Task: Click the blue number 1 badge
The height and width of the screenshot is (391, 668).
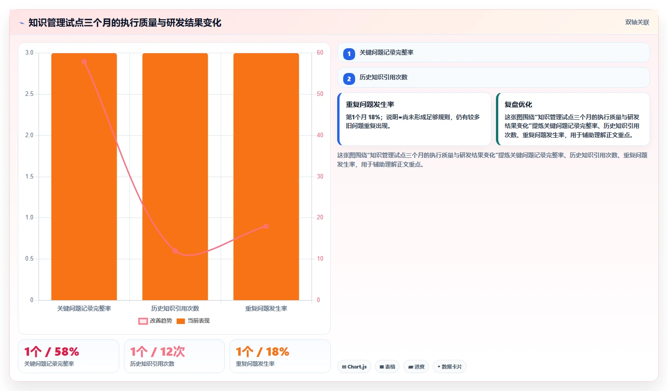Action: 349,54
